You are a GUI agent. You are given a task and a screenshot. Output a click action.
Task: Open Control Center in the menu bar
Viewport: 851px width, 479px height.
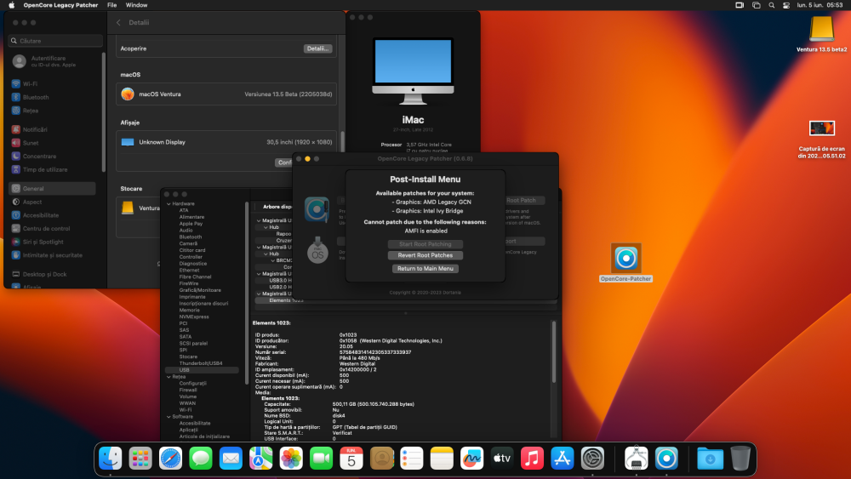click(x=785, y=5)
